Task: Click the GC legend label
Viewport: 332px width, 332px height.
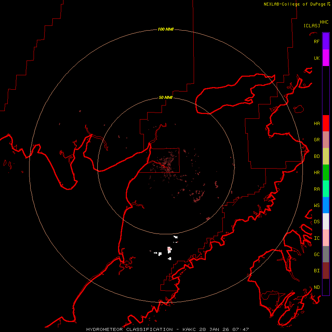Action: 317,254
